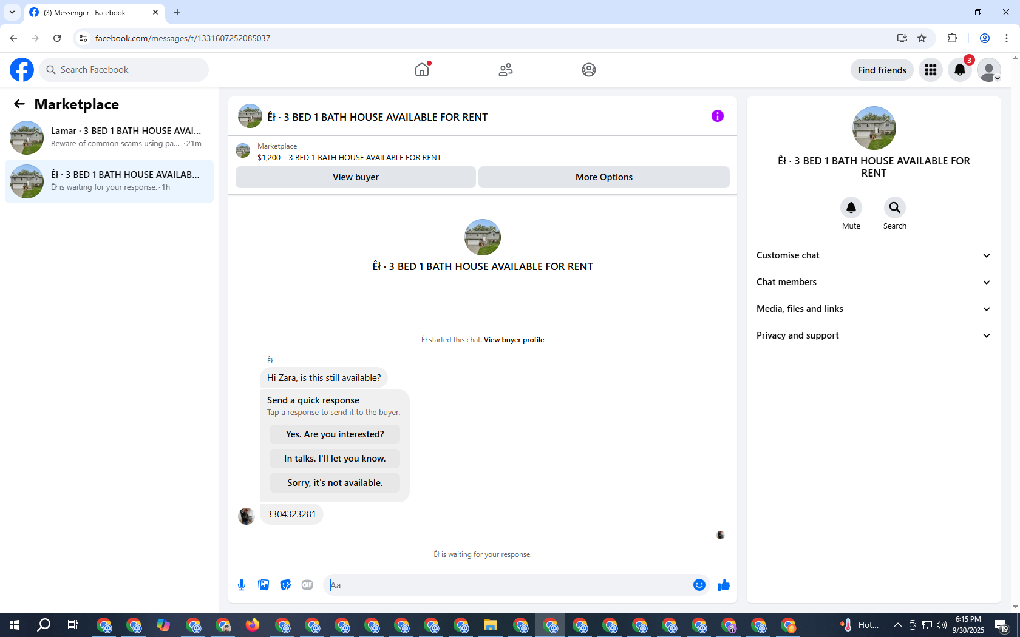Open the conversation information icon
This screenshot has width=1020, height=637.
(718, 116)
